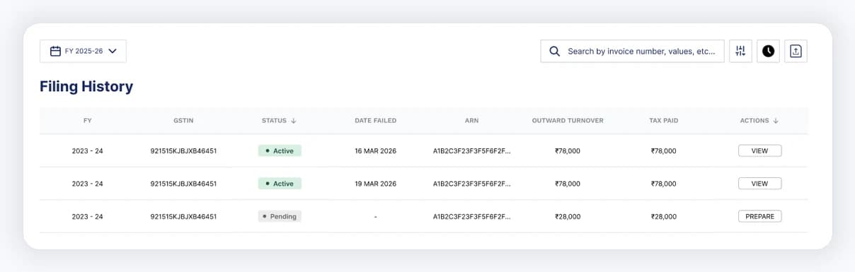Click the export upload icon button

coord(796,51)
